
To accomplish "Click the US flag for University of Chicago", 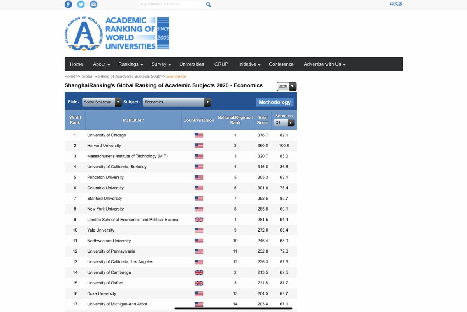I will (199, 135).
